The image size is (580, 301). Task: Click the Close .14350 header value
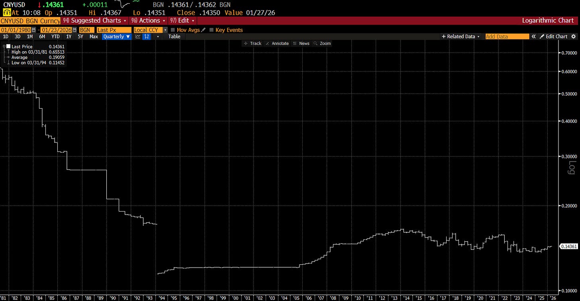click(x=199, y=13)
